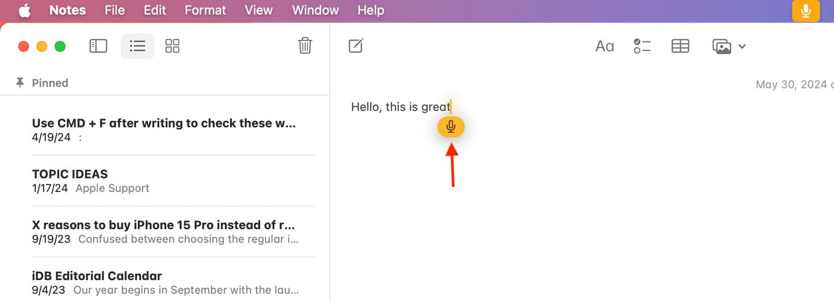834x301 pixels.
Task: Switch to list view of notes
Action: click(x=138, y=46)
